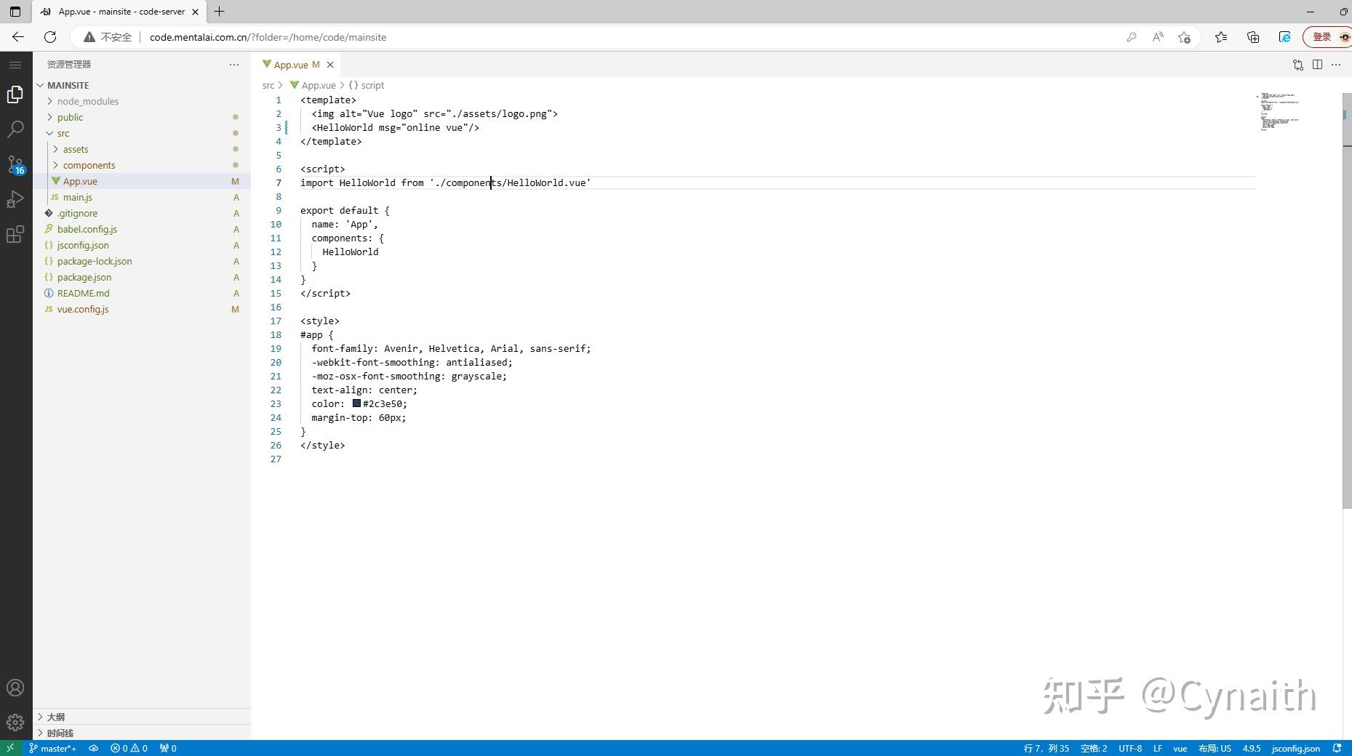
Task: Open the Search view in activity bar
Action: [15, 129]
